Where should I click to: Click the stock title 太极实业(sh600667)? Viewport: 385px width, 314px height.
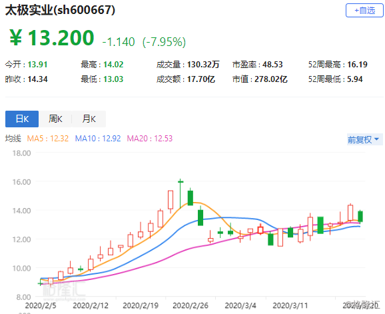(x=60, y=10)
